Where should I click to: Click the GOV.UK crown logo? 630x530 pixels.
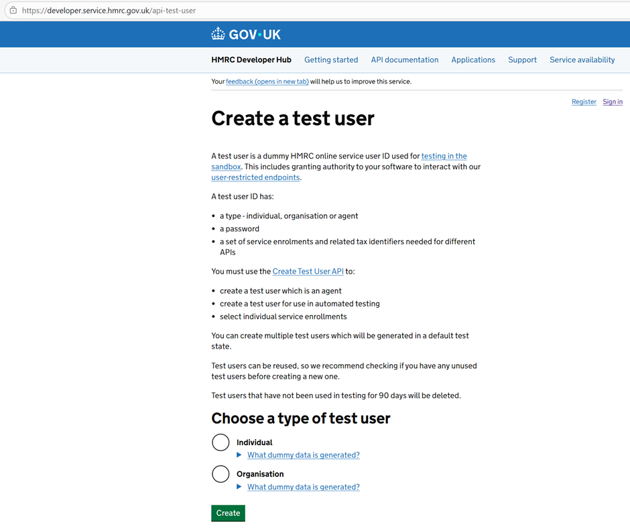pyautogui.click(x=246, y=34)
